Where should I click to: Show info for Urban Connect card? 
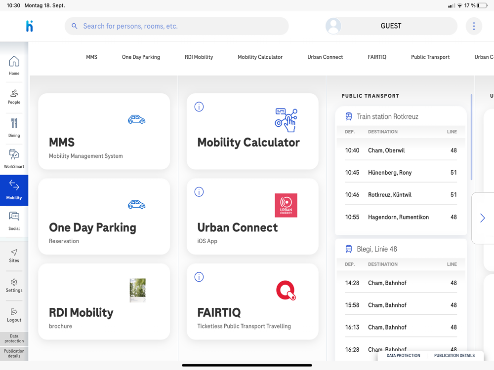click(199, 191)
